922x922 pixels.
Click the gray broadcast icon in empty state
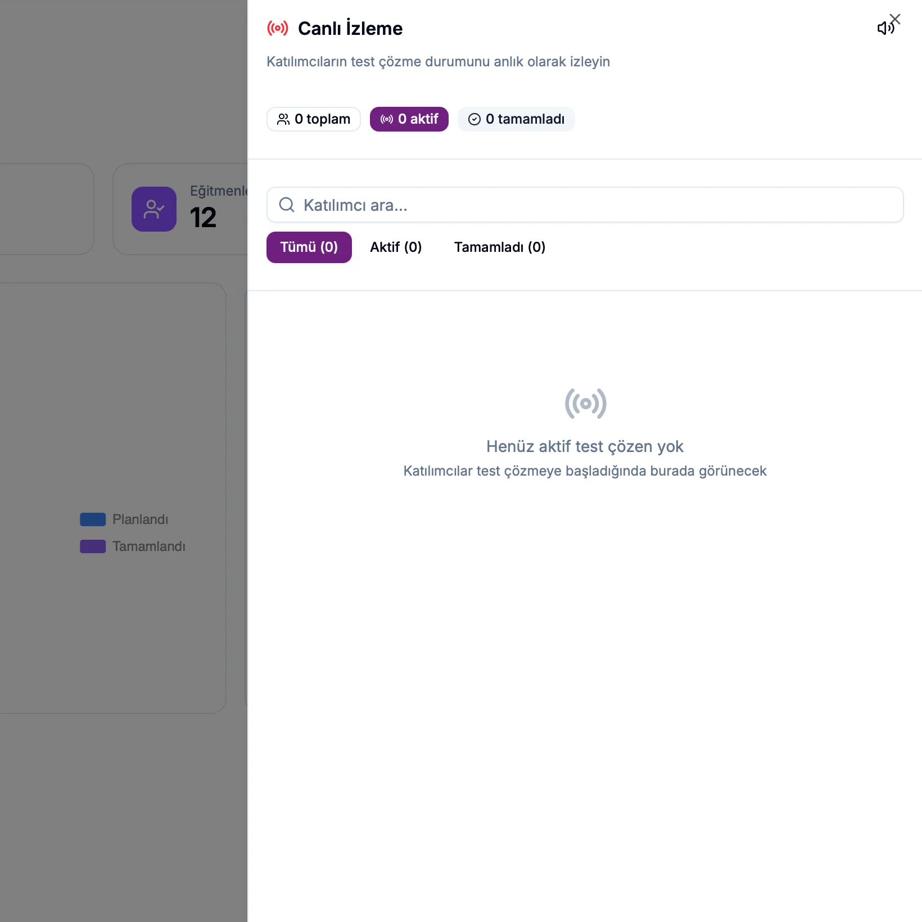point(585,404)
